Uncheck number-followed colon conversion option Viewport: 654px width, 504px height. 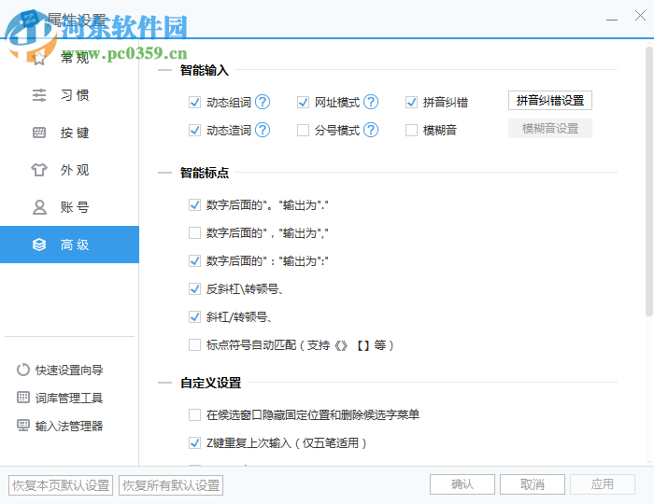point(194,261)
